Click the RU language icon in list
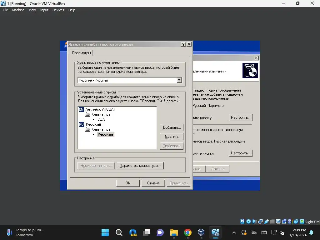This screenshot has height=240, width=320. click(81, 124)
